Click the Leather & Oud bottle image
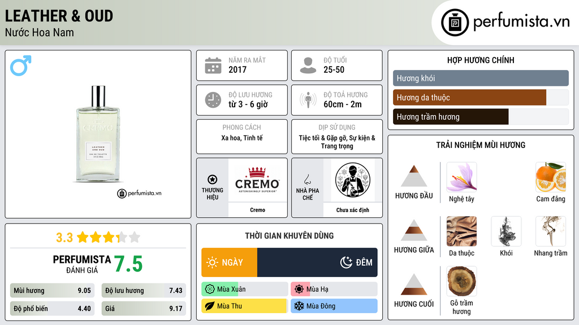The height and width of the screenshot is (325, 579). pos(98,134)
